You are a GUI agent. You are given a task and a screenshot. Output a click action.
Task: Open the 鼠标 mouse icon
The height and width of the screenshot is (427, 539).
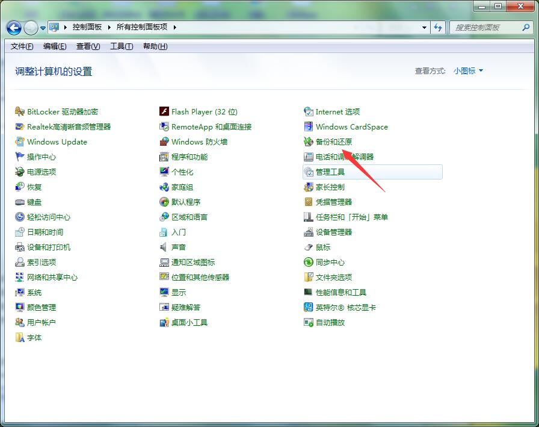309,247
